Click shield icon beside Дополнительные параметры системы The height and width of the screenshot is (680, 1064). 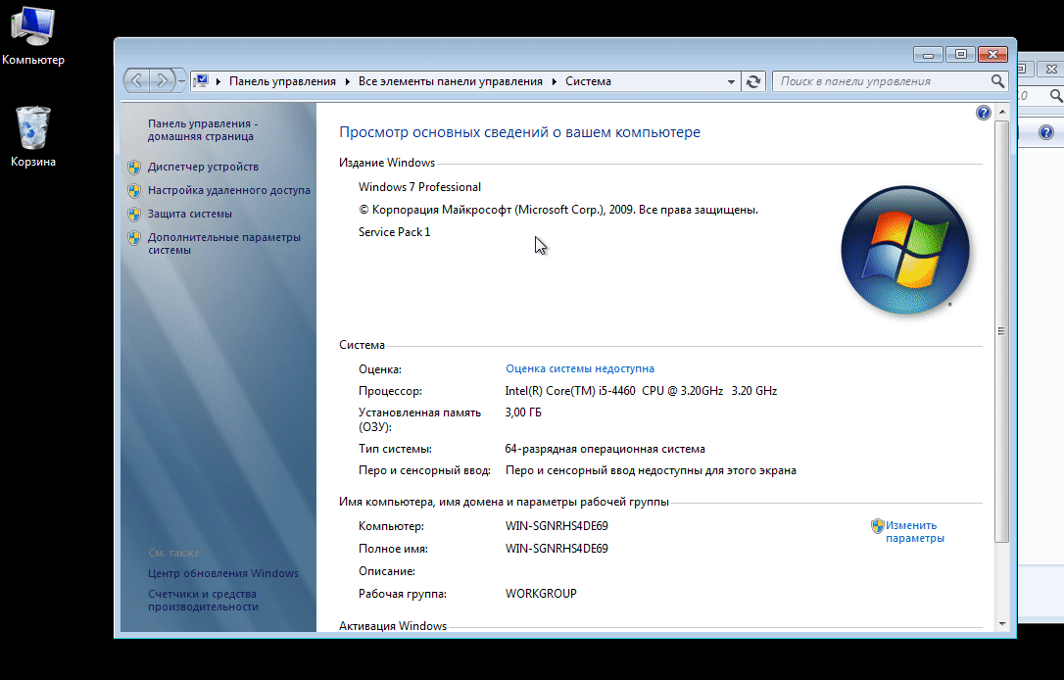[134, 238]
